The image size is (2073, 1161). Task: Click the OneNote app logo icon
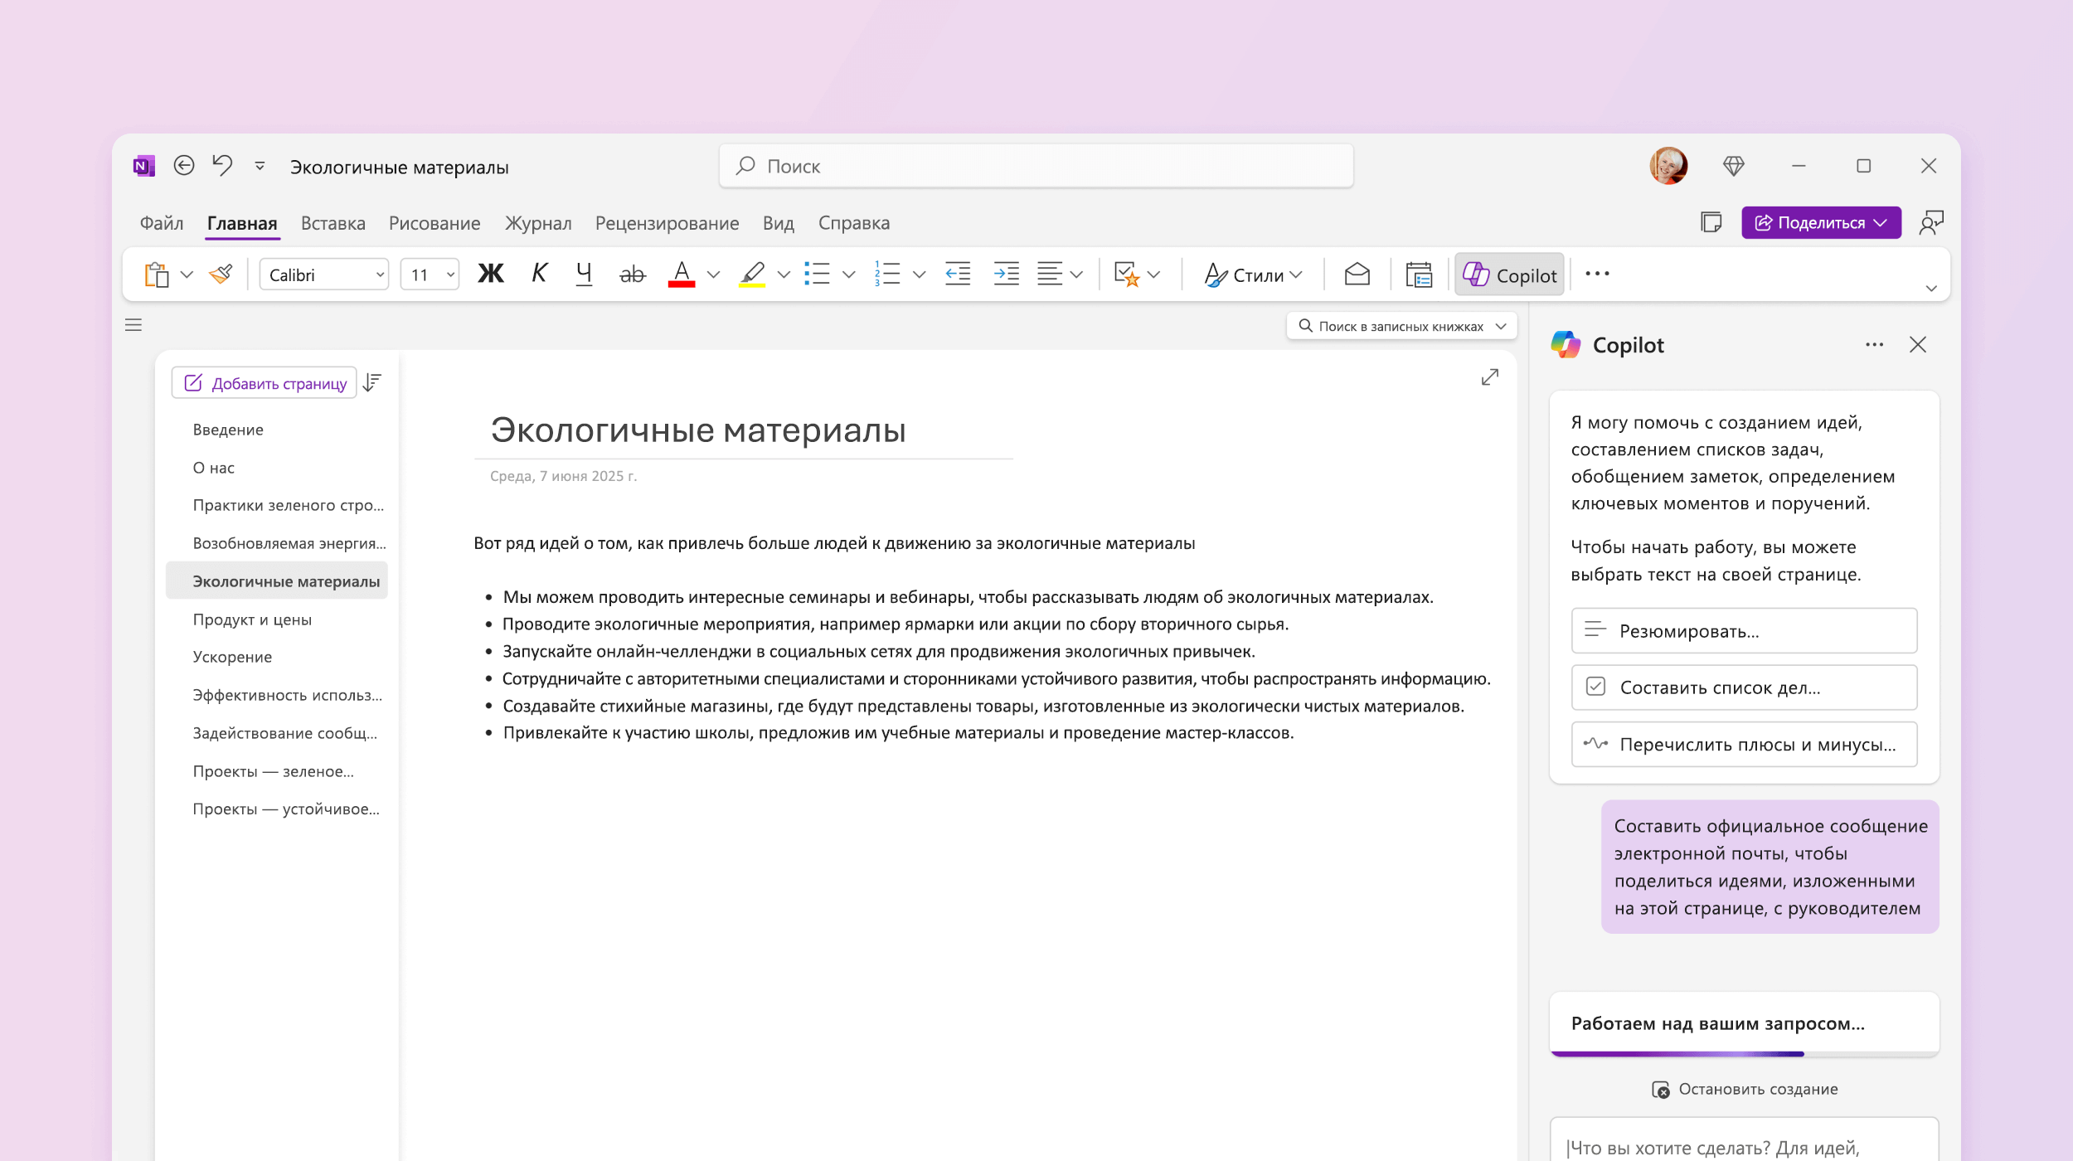(x=144, y=166)
